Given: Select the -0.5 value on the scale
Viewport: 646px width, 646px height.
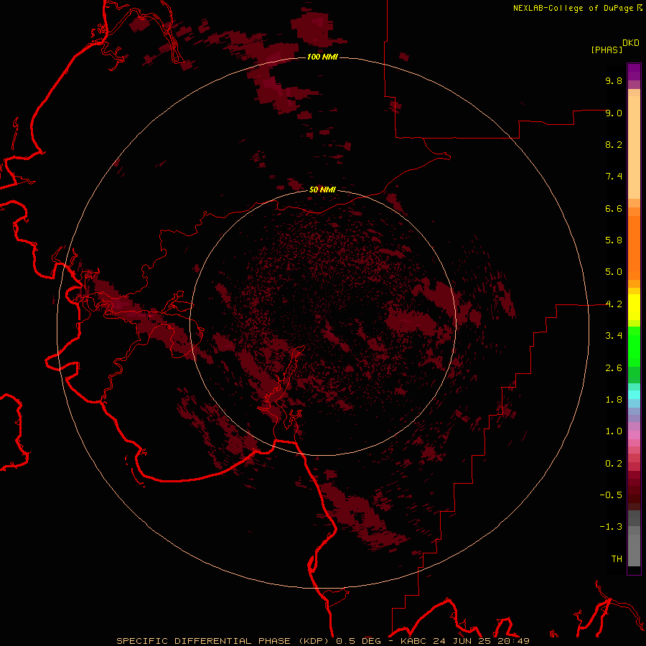Looking at the screenshot, I should pos(611,495).
